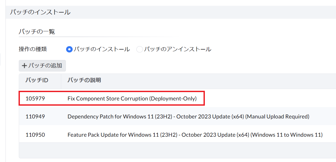
Task: Click the パッチのインストール radio label text
Action: (x=102, y=49)
